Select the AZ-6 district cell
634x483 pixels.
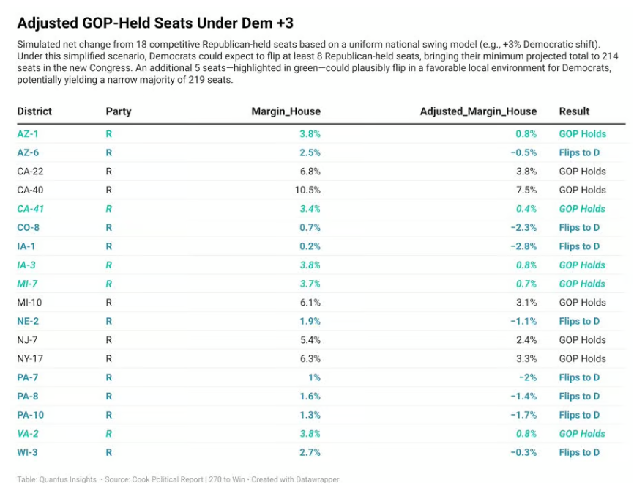click(28, 152)
